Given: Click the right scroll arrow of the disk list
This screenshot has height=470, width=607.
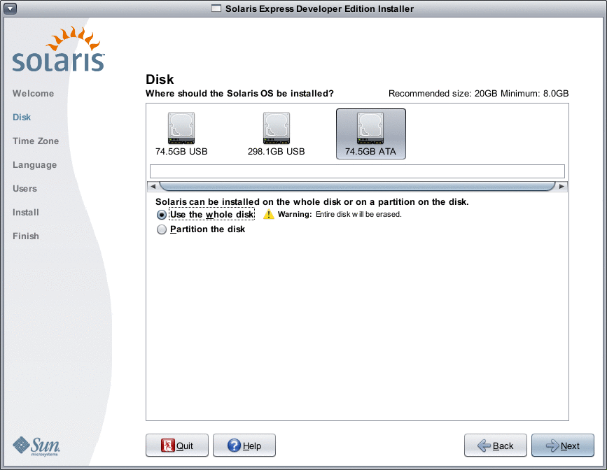Looking at the screenshot, I should coord(561,186).
